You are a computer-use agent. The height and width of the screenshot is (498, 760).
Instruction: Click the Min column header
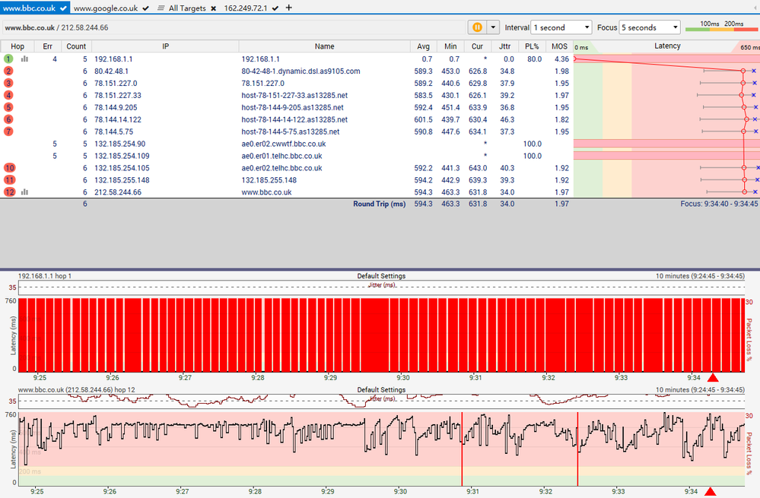pyautogui.click(x=450, y=46)
